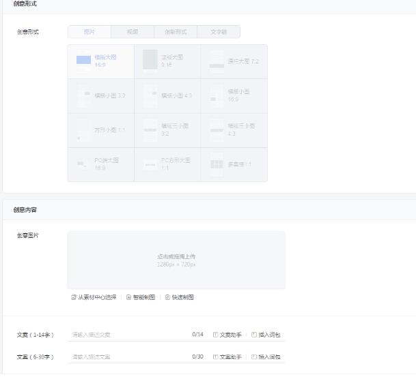Image resolution: width=416 pixels, height=379 pixels.
Task: Click the image upload drop area
Action: click(176, 260)
